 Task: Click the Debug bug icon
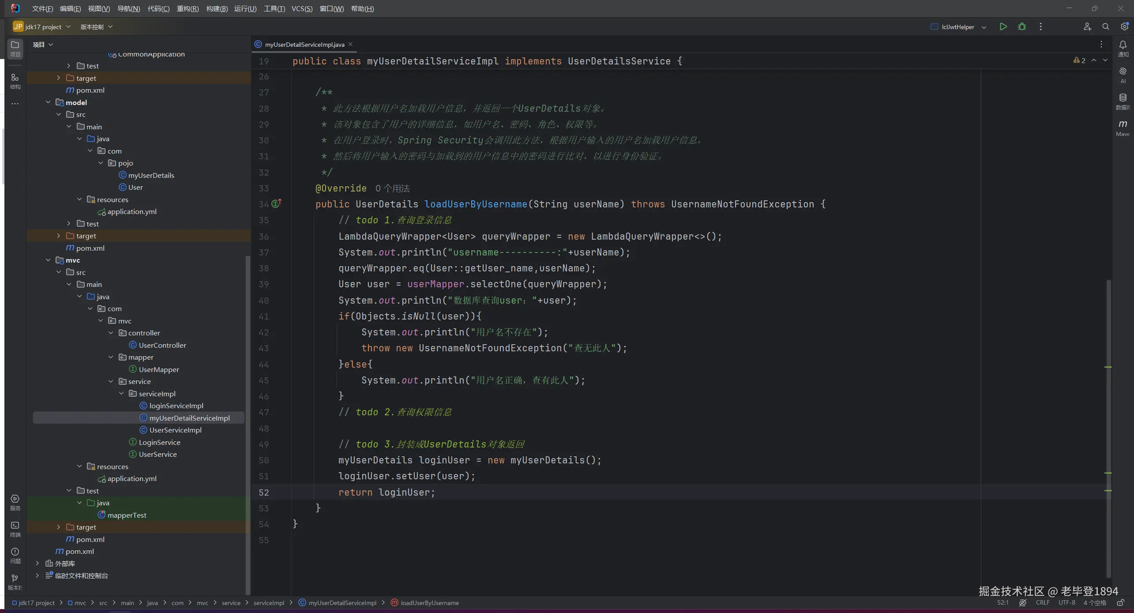tap(1022, 26)
